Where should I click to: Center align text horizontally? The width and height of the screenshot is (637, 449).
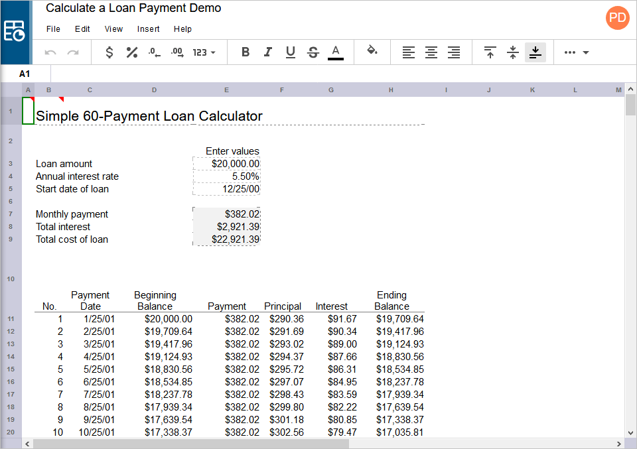431,52
